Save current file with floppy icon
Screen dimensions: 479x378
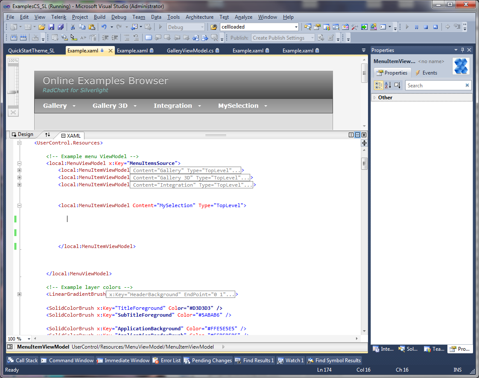51,27
